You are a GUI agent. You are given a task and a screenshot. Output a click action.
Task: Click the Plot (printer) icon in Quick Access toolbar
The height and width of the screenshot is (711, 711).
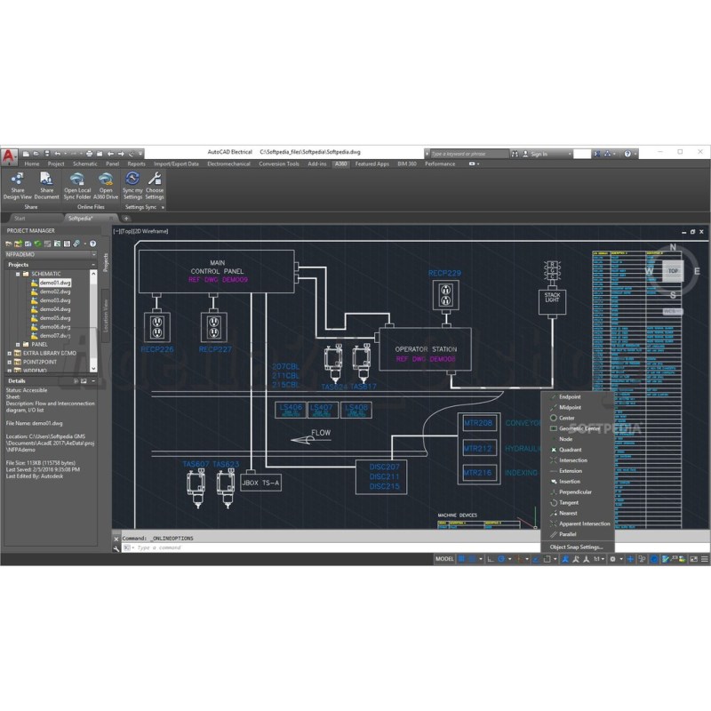(89, 154)
